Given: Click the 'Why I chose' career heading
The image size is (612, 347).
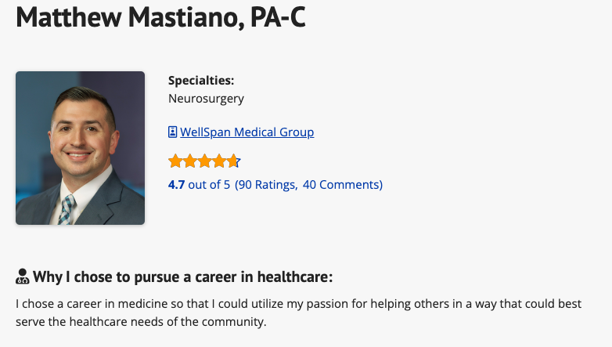Looking at the screenshot, I should click(182, 277).
